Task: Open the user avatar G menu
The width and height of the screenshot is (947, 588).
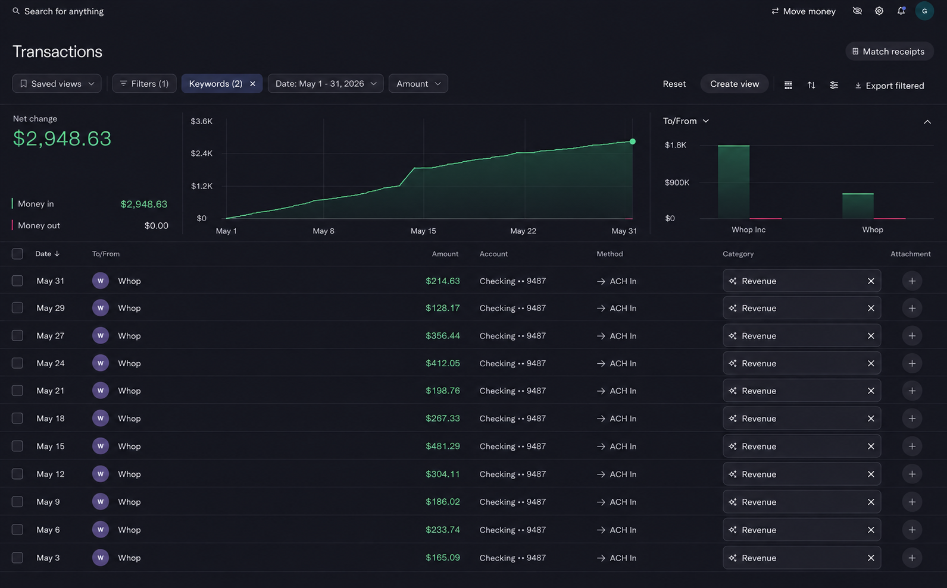Action: pos(924,11)
